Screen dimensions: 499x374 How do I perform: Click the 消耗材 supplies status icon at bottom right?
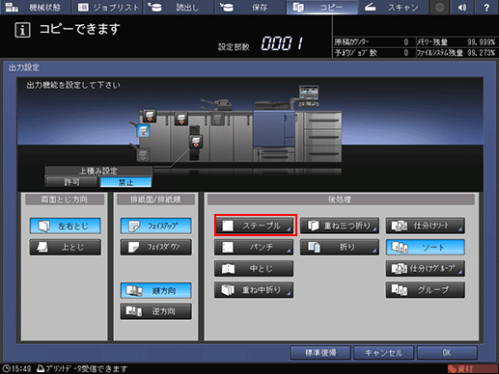click(472, 369)
